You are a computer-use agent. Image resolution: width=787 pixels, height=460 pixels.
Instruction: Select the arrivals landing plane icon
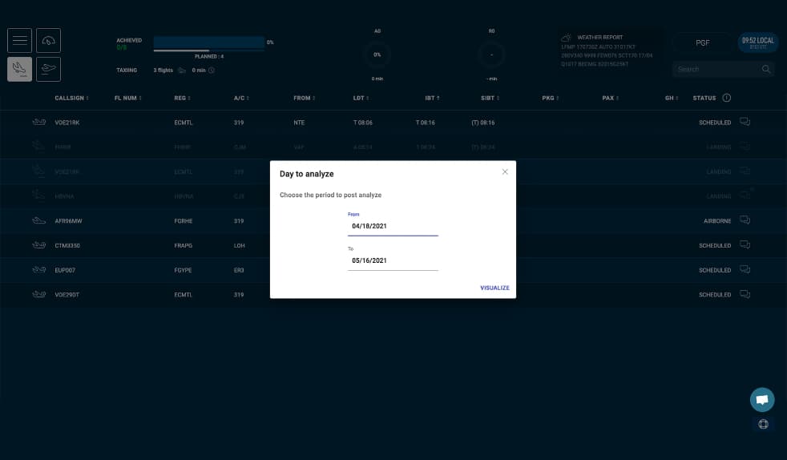coord(19,69)
